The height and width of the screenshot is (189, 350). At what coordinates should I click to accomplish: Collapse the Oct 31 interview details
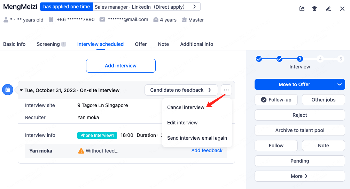(21, 90)
